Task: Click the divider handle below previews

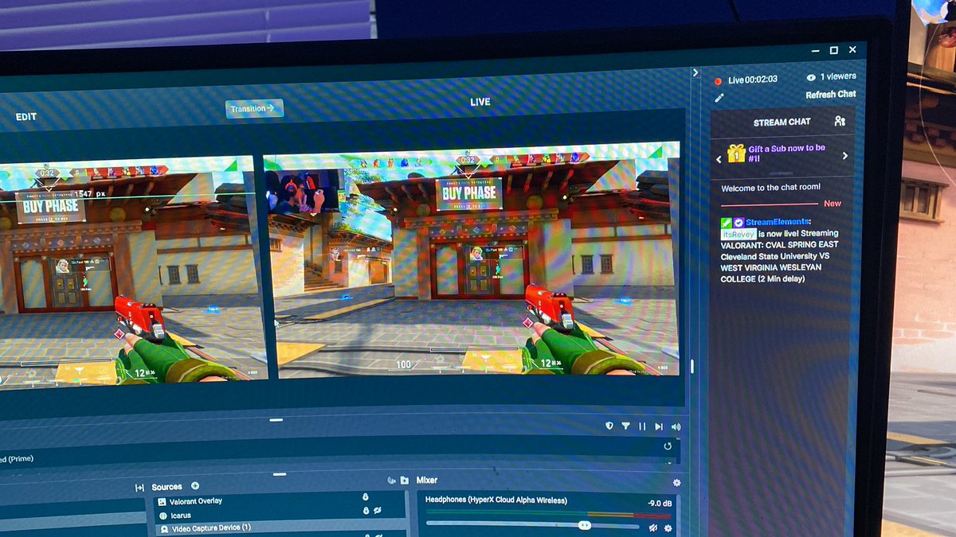Action: pyautogui.click(x=276, y=419)
